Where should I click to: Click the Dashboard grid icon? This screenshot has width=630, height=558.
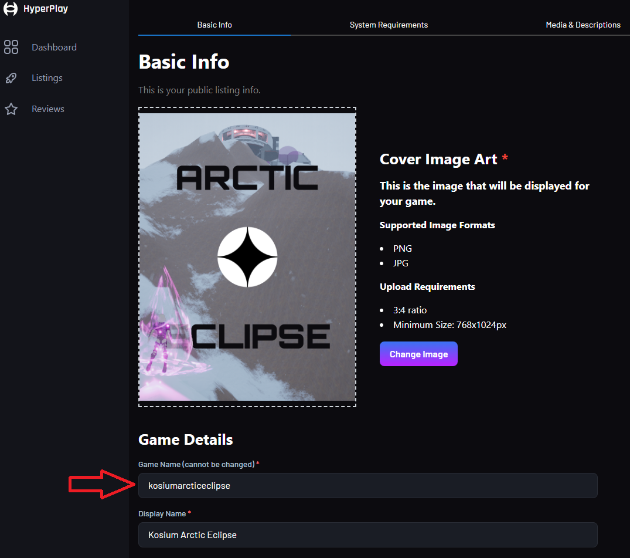tap(11, 47)
